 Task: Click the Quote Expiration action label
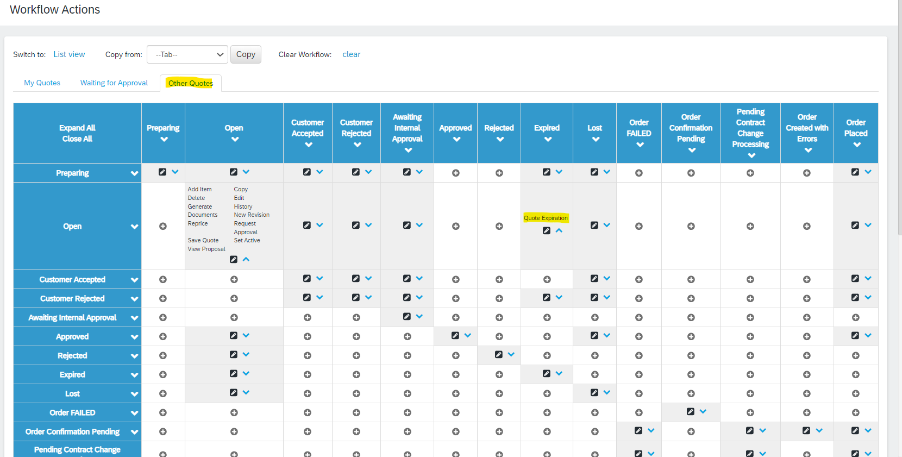point(546,218)
